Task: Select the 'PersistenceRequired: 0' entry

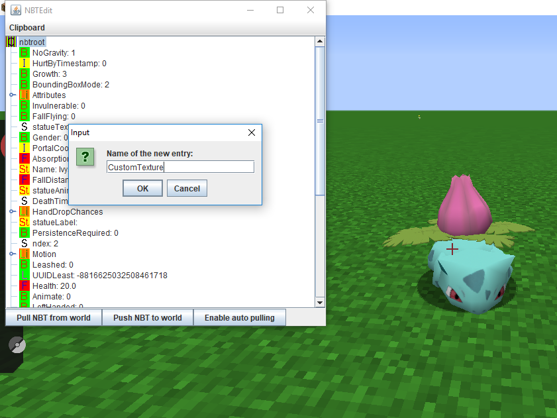Action: pyautogui.click(x=76, y=233)
